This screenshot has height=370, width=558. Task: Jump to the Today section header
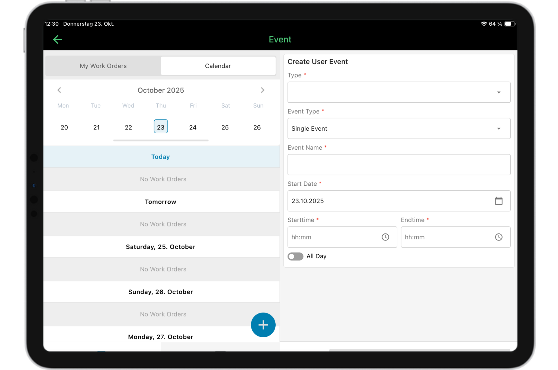click(x=161, y=157)
